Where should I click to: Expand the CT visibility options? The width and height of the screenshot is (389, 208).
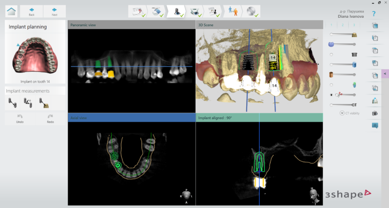[x=342, y=113]
